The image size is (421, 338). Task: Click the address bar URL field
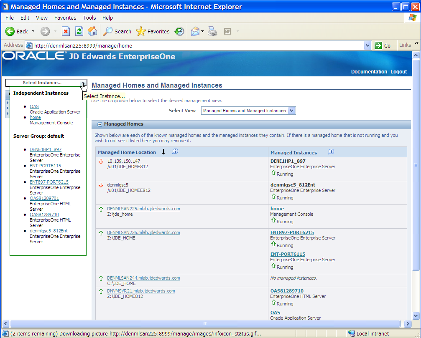point(198,45)
